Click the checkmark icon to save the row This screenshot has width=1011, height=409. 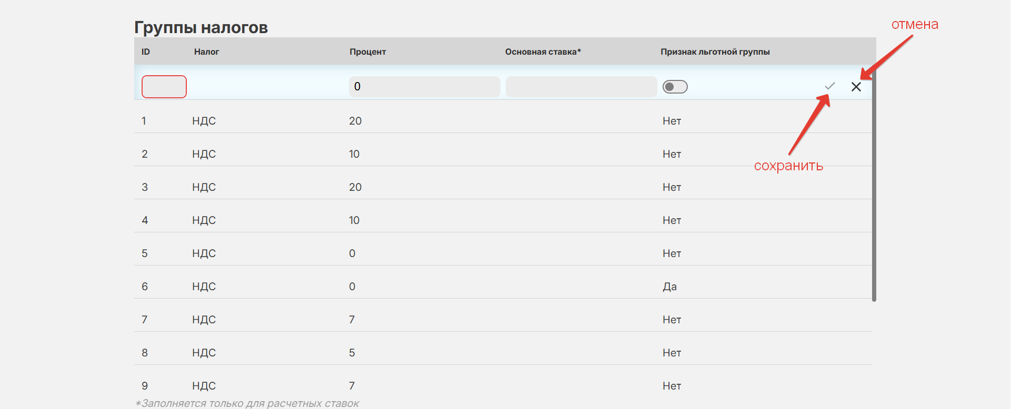830,86
